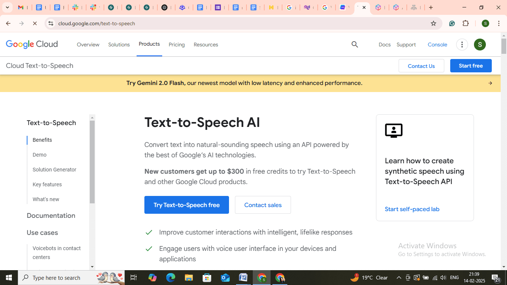Click sidebar scroll up arrow

tap(92, 118)
